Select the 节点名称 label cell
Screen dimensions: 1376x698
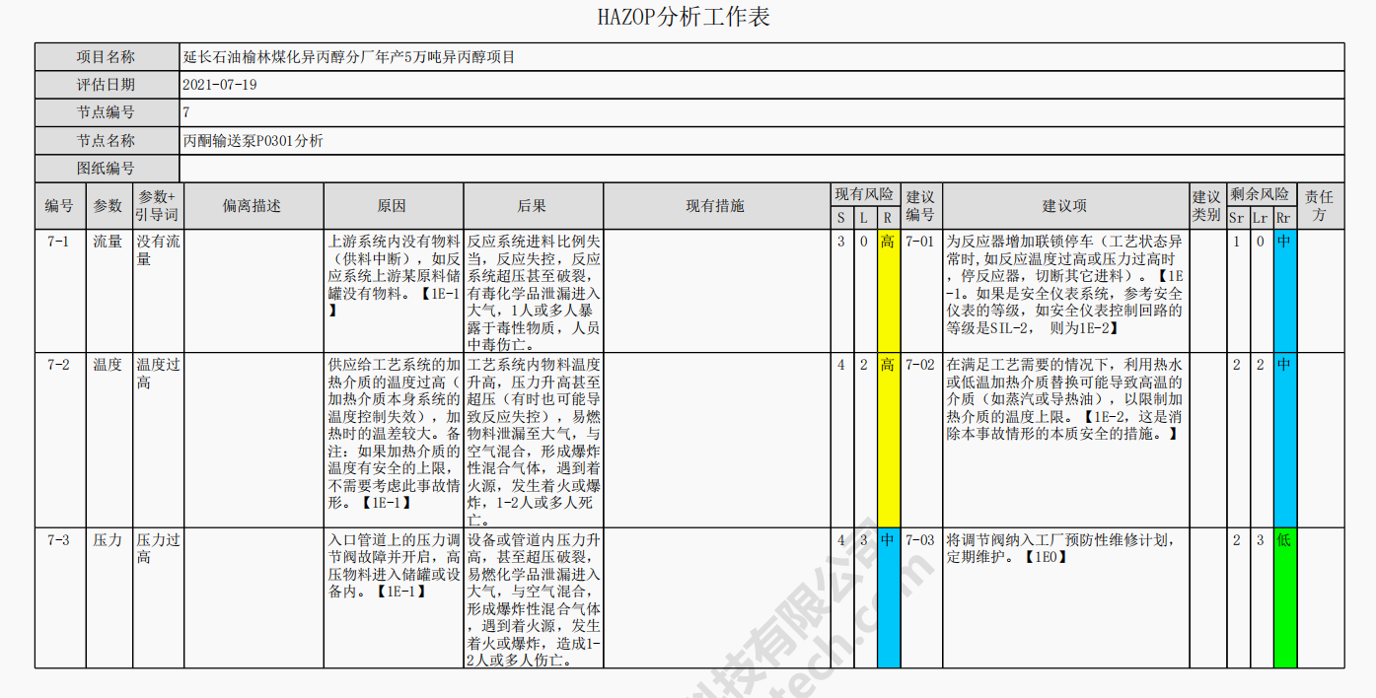107,141
